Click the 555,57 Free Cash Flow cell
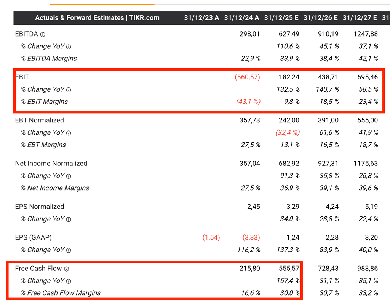 [x=289, y=269]
